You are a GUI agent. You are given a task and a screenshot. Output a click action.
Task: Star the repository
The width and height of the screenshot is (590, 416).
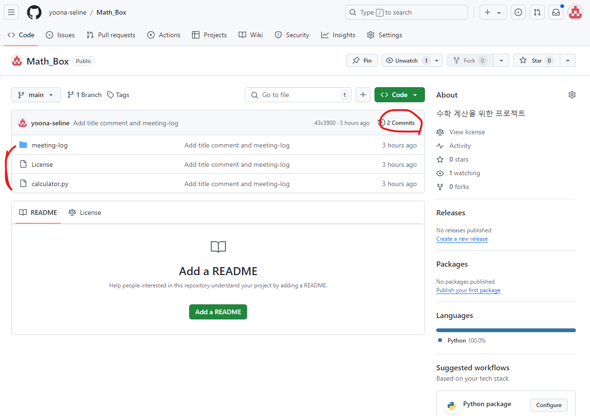(x=537, y=60)
